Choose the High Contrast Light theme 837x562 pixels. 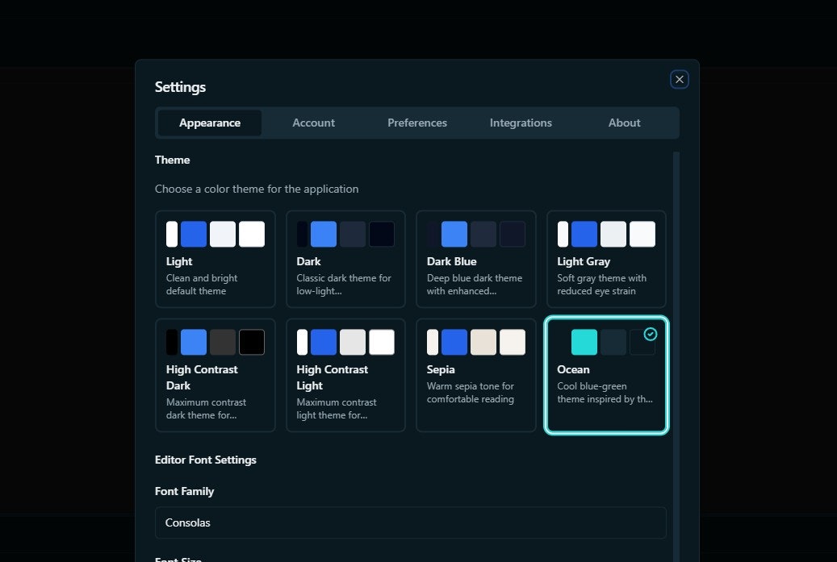click(345, 375)
